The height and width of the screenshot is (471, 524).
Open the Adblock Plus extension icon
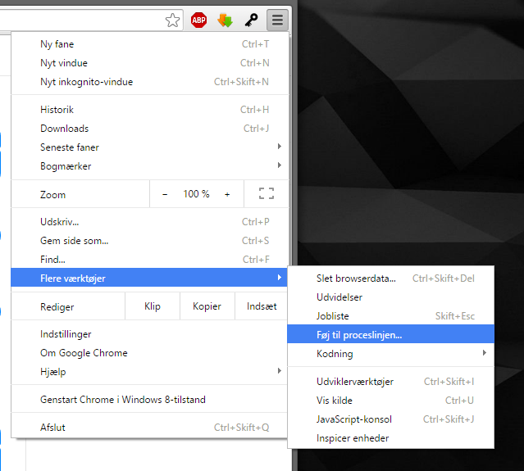point(198,20)
